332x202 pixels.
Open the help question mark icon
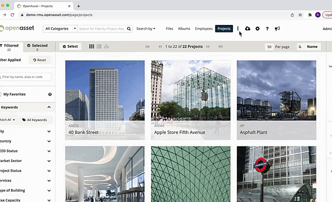coord(267,28)
